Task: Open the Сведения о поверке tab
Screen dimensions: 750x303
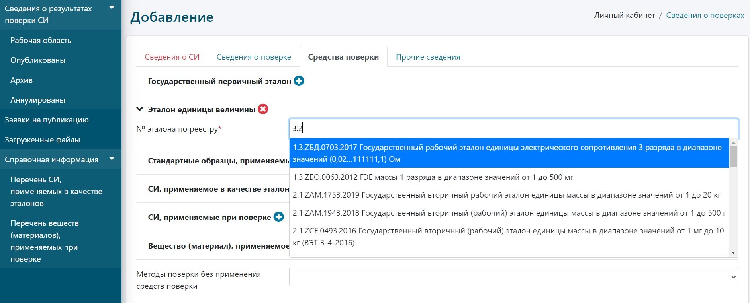Action: [x=254, y=57]
